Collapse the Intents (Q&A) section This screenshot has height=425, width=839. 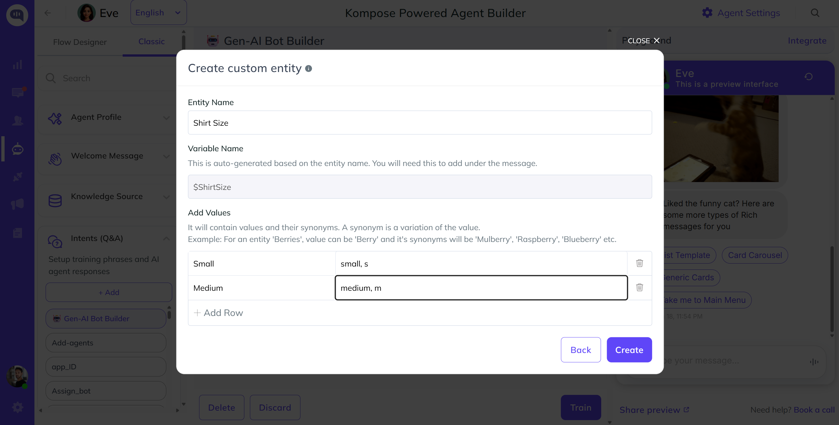[x=166, y=238]
